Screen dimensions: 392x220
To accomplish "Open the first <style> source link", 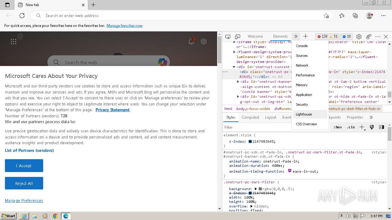I will pyautogui.click(x=379, y=152).
